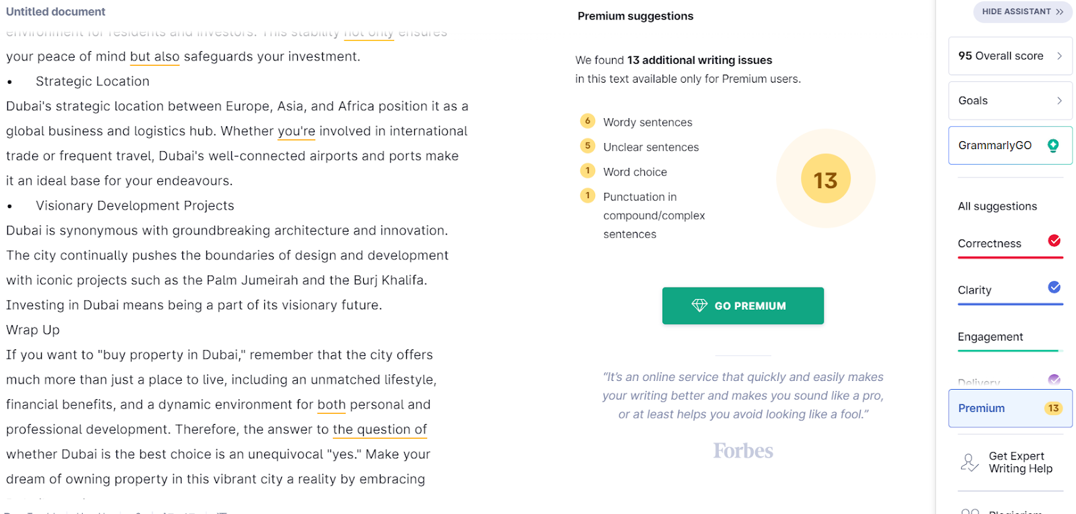Viewport: 1076px width, 514px height.
Task: Click the Get Expert Writing Help person icon
Action: pyautogui.click(x=969, y=462)
